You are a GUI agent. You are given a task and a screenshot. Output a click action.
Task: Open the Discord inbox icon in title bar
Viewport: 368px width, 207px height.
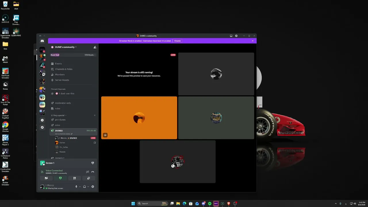coord(231,36)
